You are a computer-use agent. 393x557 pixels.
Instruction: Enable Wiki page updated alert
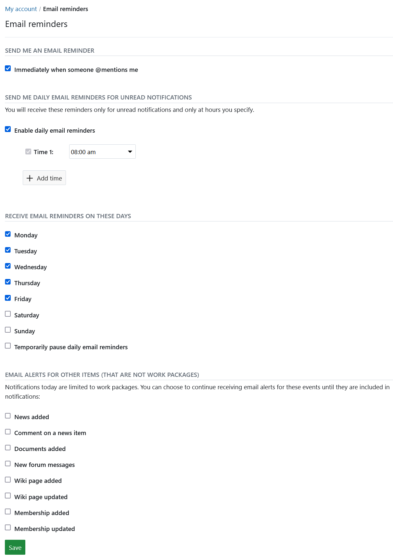point(8,496)
